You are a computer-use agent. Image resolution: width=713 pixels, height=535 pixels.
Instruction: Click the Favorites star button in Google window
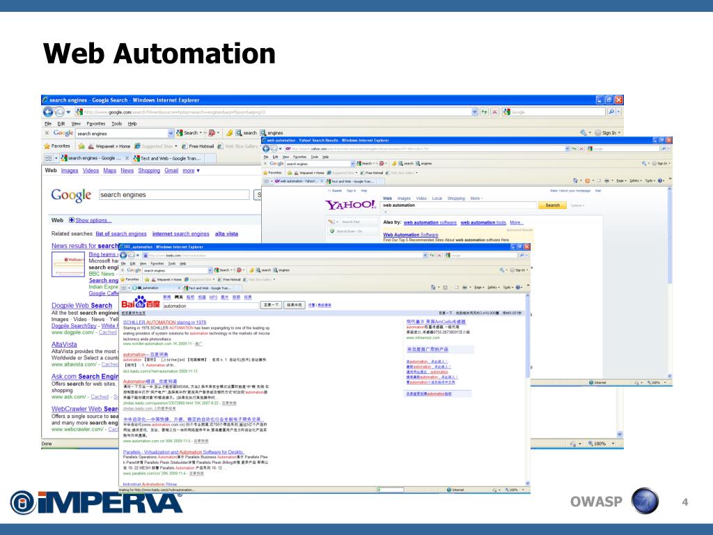(x=57, y=146)
